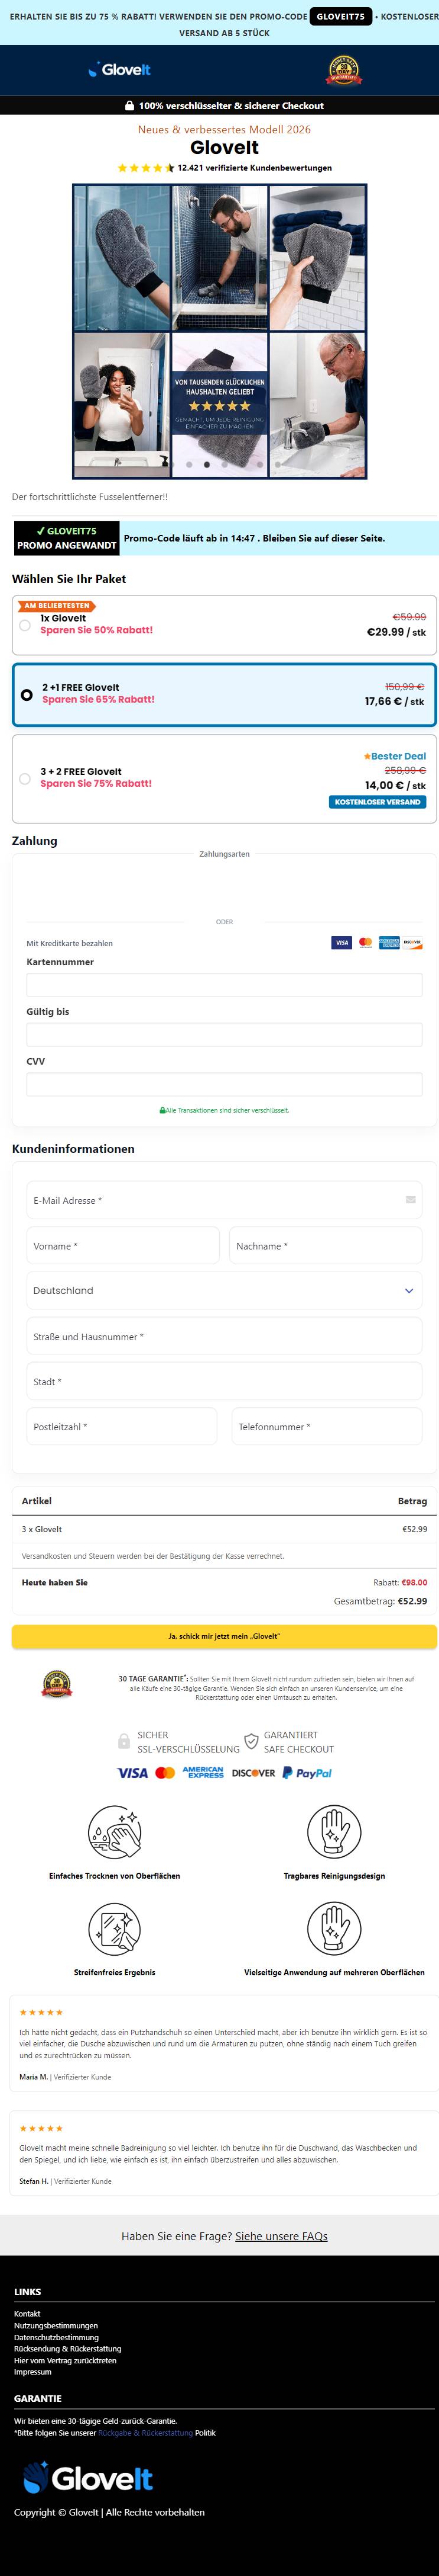Click the yellow order GloveIt button
Viewport: 439px width, 2576px height.
click(x=225, y=1636)
